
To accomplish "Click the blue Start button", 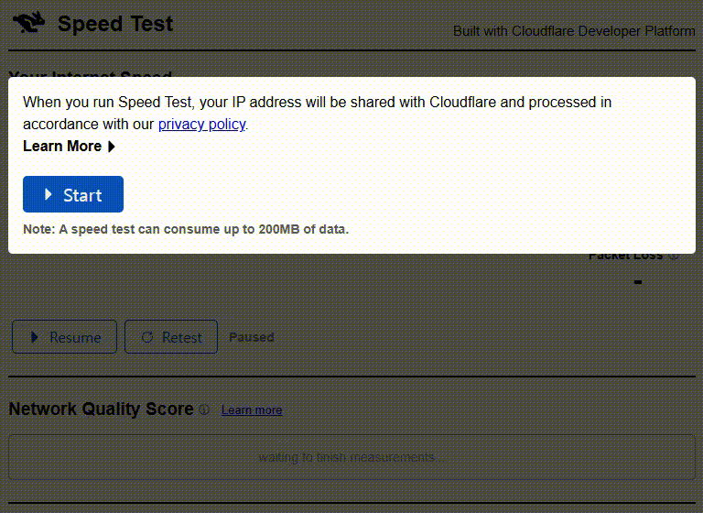I will pos(73,194).
